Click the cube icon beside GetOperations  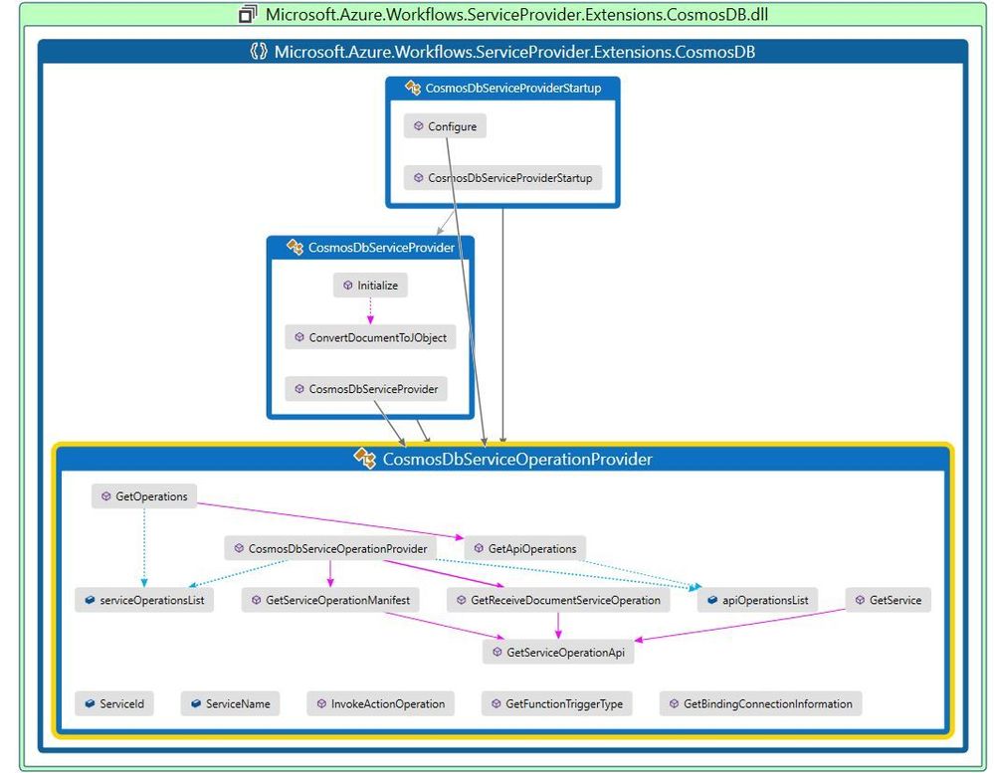click(105, 496)
